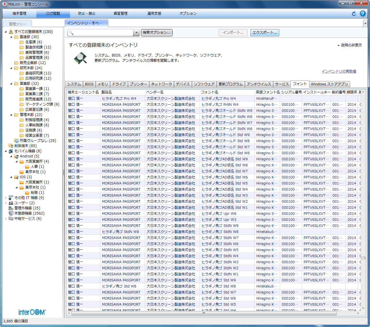Open the blue help question mark icon
Viewport: 370px width, 327px height.
pos(363,14)
